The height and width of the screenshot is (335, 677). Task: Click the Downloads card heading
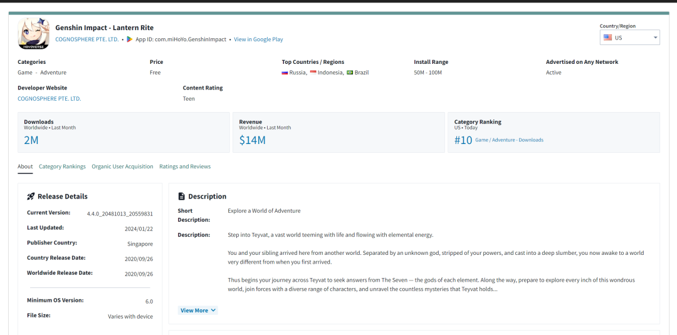pyautogui.click(x=39, y=122)
